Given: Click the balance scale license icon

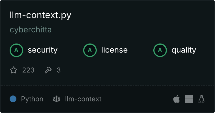Looking at the screenshot, I should (57, 99).
